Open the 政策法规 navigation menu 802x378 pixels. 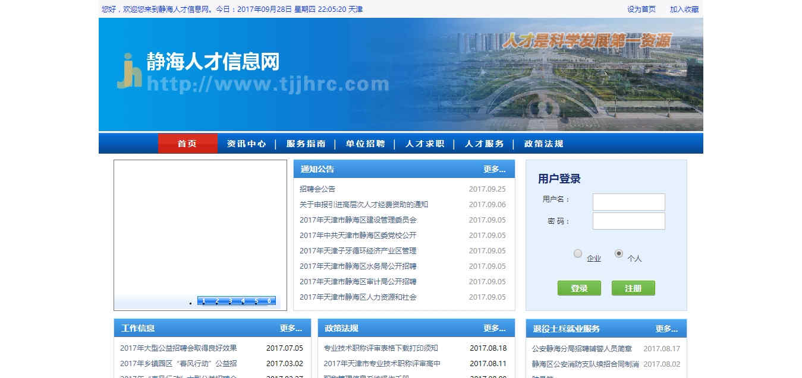542,143
